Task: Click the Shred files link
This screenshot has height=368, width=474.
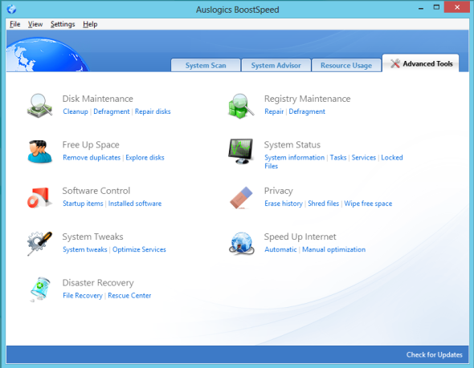Action: point(323,204)
